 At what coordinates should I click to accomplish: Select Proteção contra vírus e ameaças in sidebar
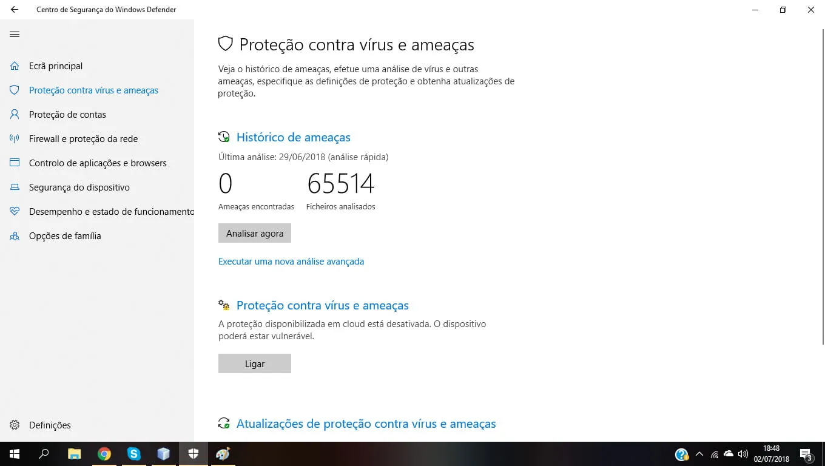(93, 90)
